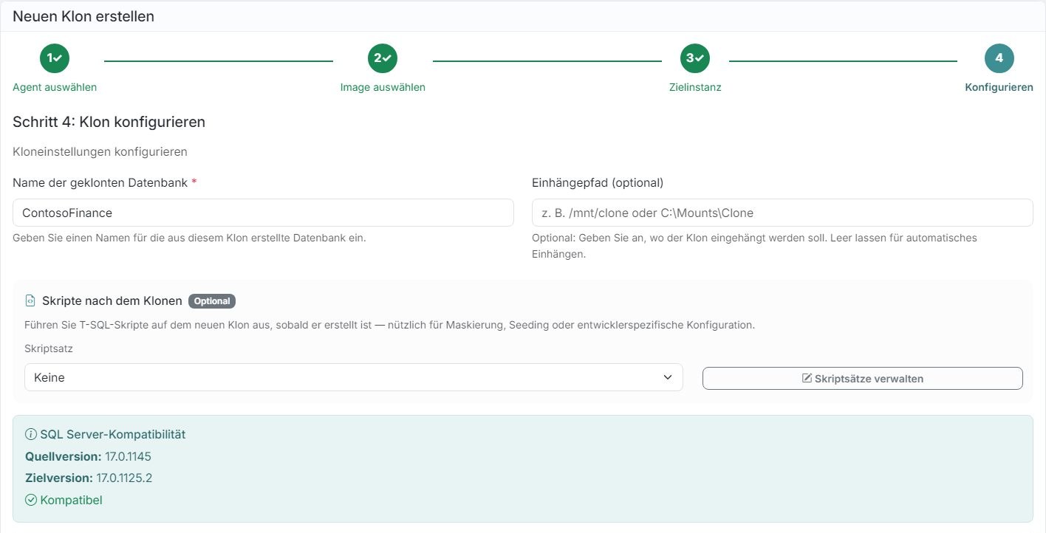Click the info icon next to SQL Server-Kompatibilität
1046x533 pixels.
[31, 434]
